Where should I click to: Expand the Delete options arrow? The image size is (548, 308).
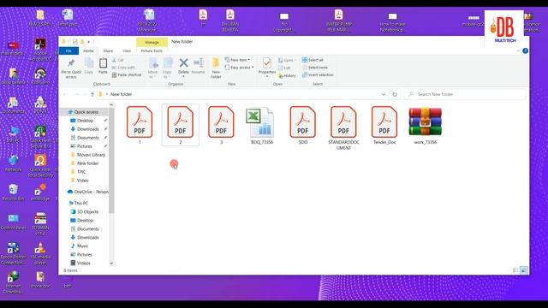183,76
